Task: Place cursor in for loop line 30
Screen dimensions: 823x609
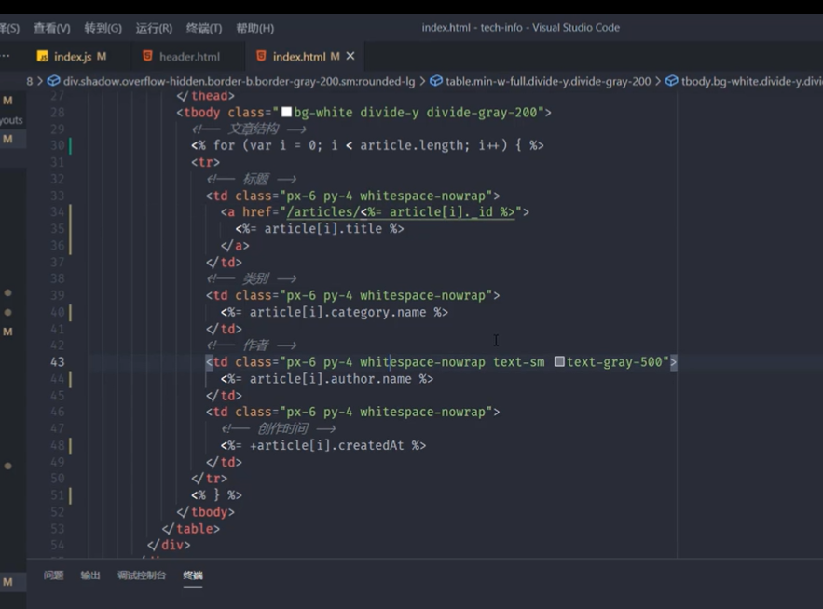Action: (367, 145)
